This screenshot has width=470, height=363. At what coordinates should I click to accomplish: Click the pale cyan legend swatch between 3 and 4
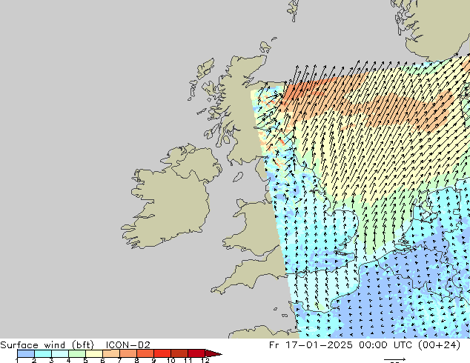pyautogui.click(x=60, y=353)
